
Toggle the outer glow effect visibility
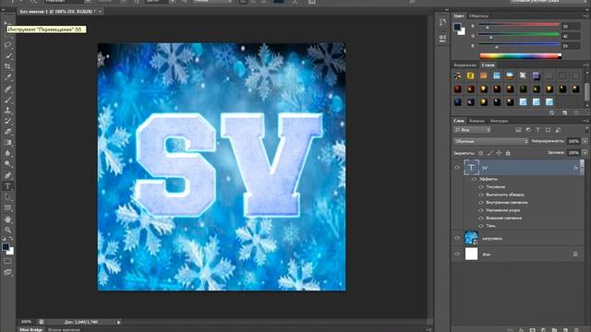click(x=481, y=218)
